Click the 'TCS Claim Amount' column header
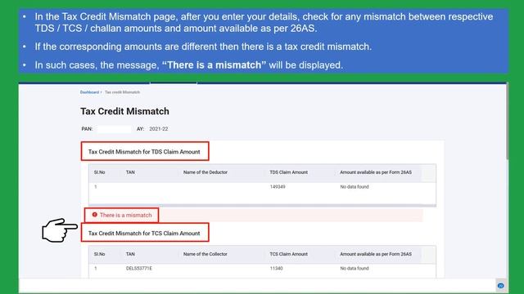Image resolution: width=524 pixels, height=294 pixels. pos(289,254)
